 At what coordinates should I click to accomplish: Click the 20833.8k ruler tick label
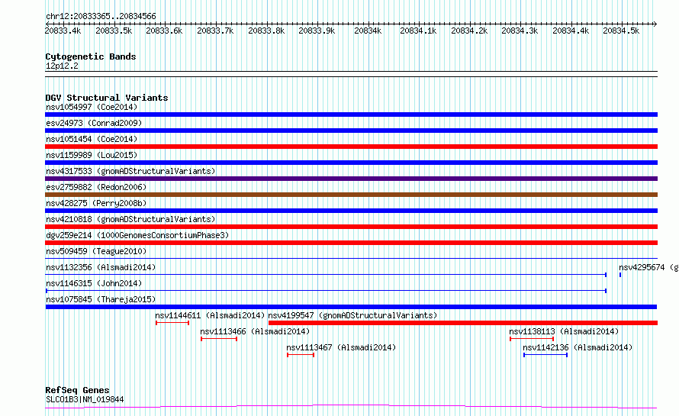266,31
